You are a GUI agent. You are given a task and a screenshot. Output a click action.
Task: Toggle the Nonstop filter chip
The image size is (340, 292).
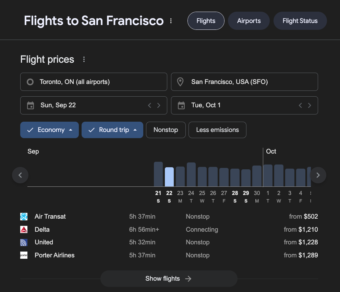pyautogui.click(x=166, y=130)
